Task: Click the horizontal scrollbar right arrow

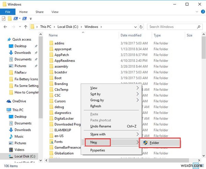Action: tap(199, 160)
